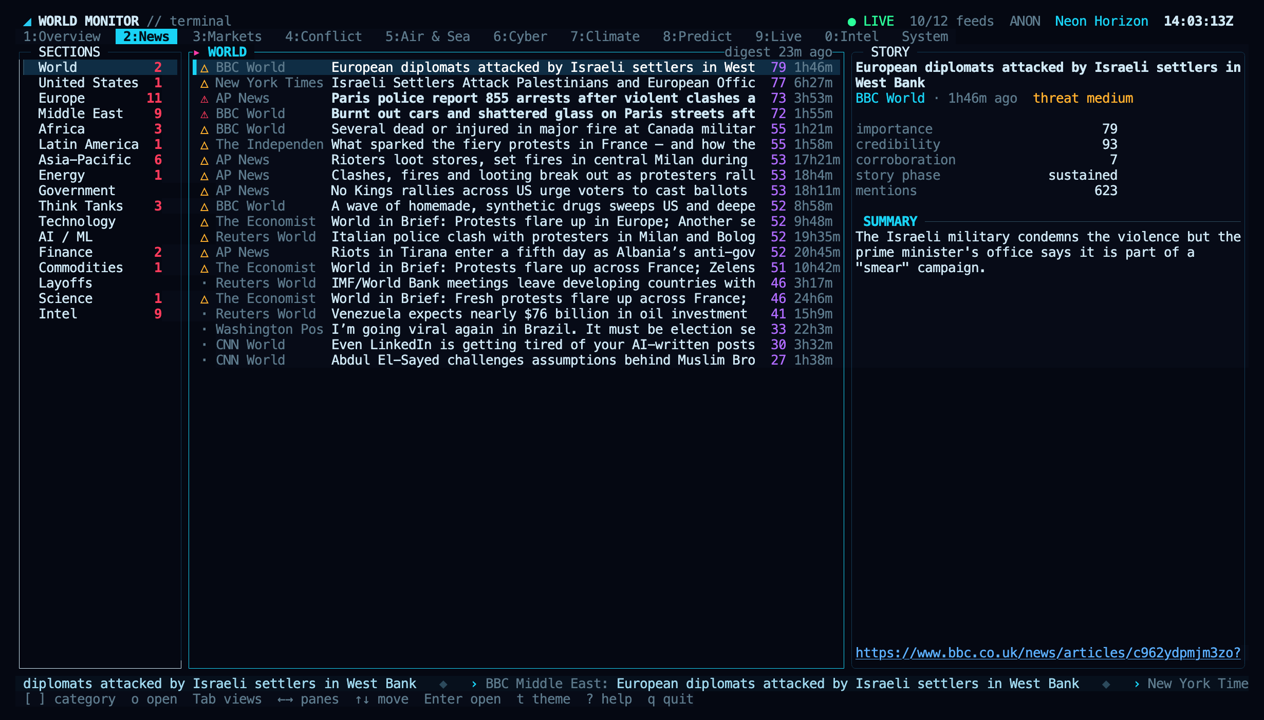The height and width of the screenshot is (720, 1264).
Task: Click the warning triangle on synthetic drugs row
Action: 204,206
